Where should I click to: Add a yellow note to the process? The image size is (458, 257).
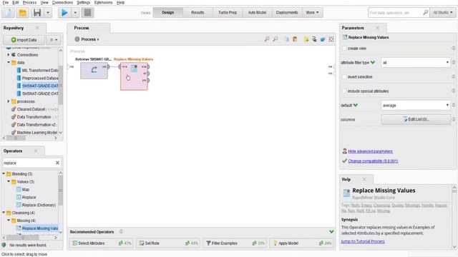click(x=306, y=39)
